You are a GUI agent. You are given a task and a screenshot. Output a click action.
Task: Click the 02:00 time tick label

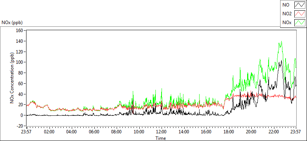tap(49, 131)
